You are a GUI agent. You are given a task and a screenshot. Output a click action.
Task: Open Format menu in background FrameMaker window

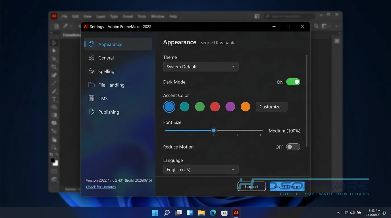[128, 16]
